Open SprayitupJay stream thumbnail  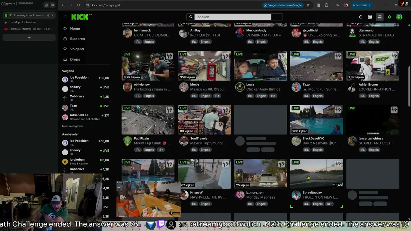tap(317, 174)
